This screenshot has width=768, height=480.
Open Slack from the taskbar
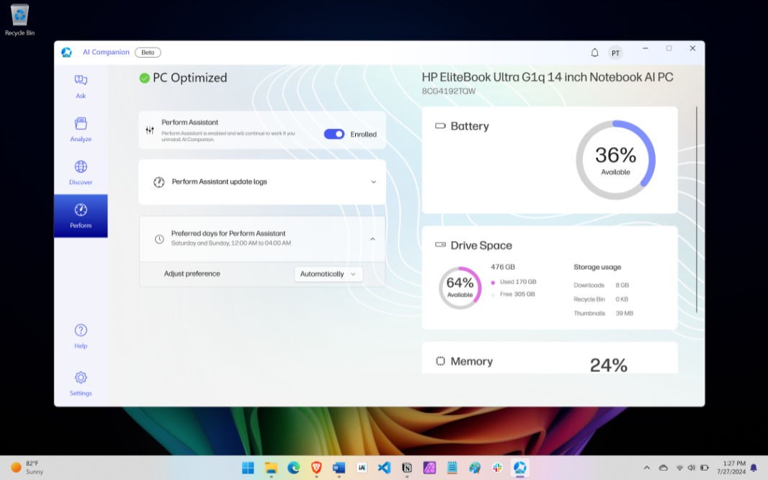(497, 468)
